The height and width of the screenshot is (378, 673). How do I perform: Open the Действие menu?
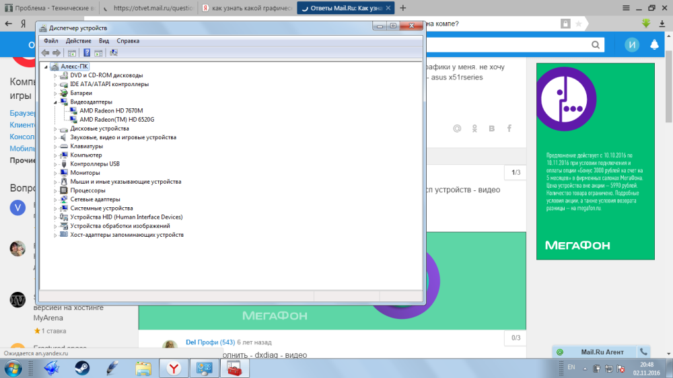coord(78,41)
